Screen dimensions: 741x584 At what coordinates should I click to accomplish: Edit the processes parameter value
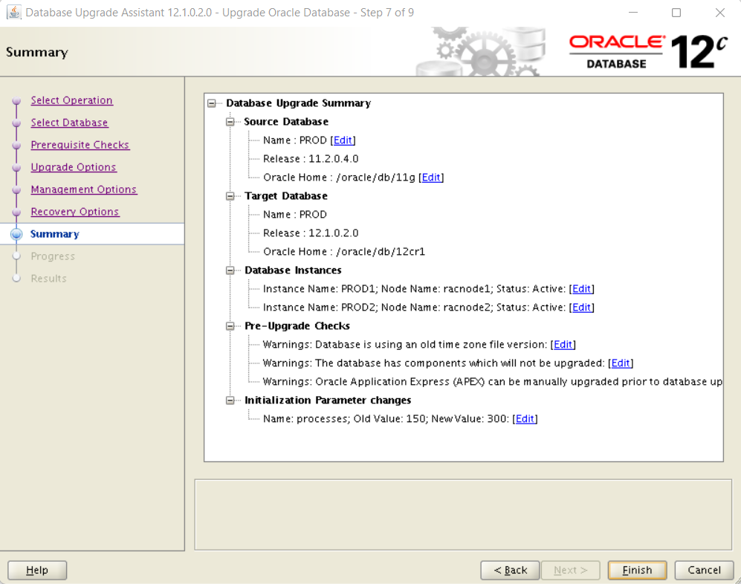click(525, 418)
